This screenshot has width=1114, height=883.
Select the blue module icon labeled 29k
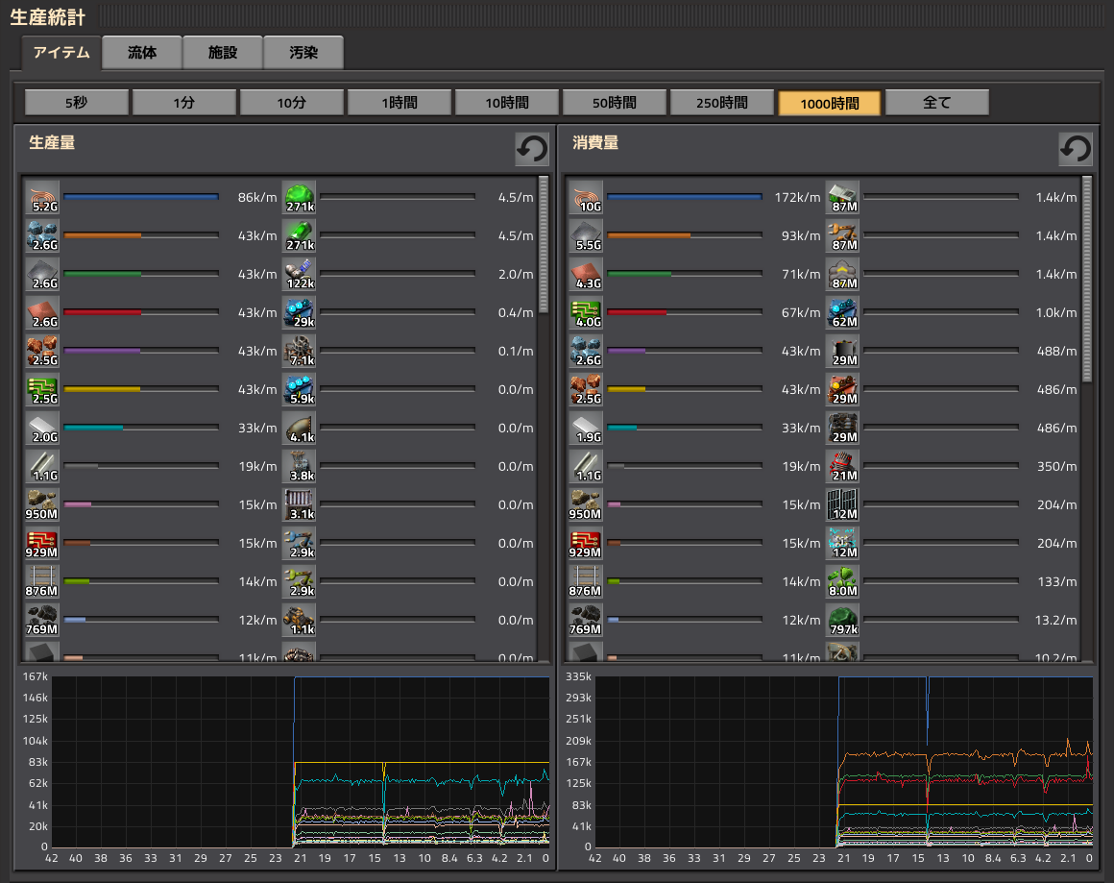point(299,312)
